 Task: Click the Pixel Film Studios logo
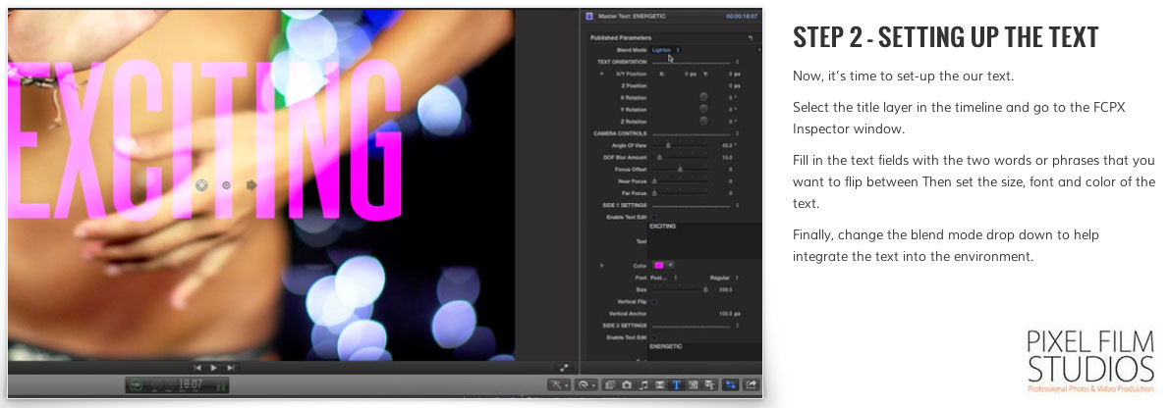click(1090, 363)
